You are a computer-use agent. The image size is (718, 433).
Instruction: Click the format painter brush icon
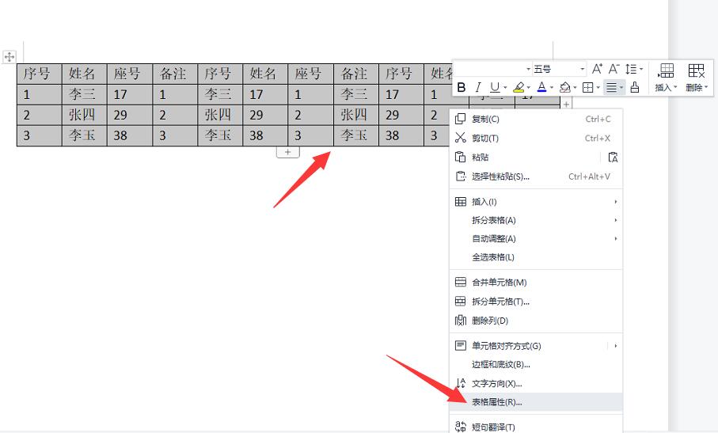click(635, 87)
